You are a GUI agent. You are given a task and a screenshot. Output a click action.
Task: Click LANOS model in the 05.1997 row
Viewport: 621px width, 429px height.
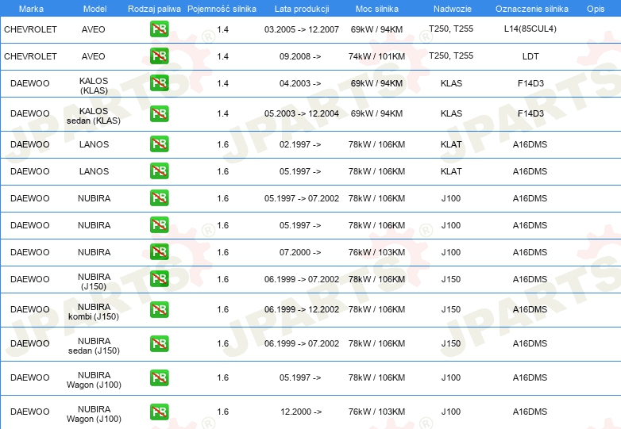click(94, 171)
